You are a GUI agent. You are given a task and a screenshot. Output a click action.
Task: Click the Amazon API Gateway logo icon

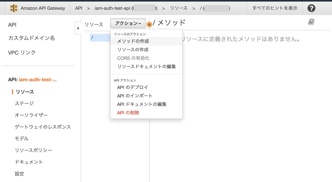(x=14, y=8)
